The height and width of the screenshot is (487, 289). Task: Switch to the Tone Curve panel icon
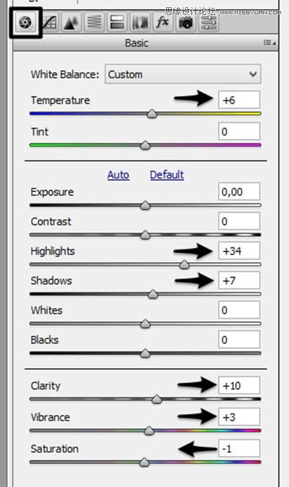(x=49, y=23)
